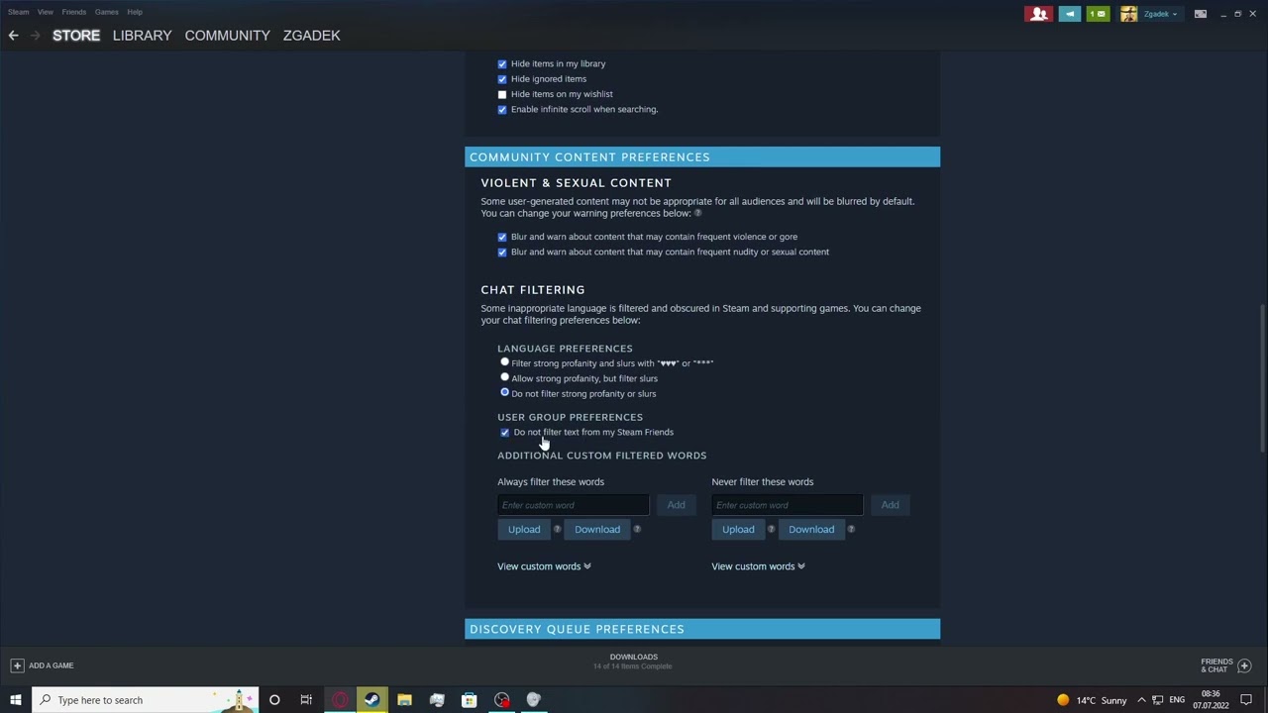Show help icon beside Always filter Download
The image size is (1268, 713).
pos(637,529)
